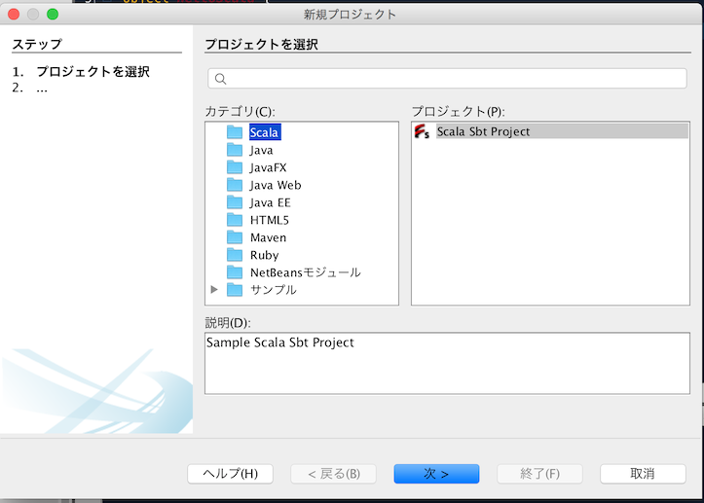Click the JavaFX folder icon
Screen dimensions: 704x503
click(x=234, y=167)
